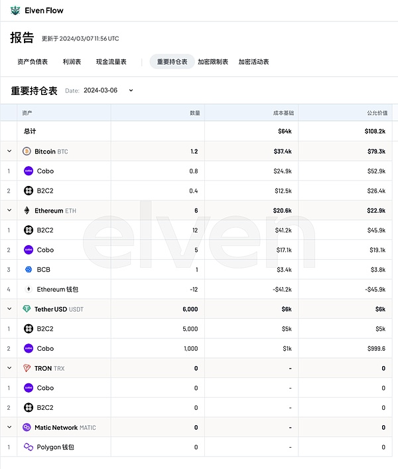The width and height of the screenshot is (398, 469).
Task: Click the Polygon 钱包 icon
Action: 29,447
